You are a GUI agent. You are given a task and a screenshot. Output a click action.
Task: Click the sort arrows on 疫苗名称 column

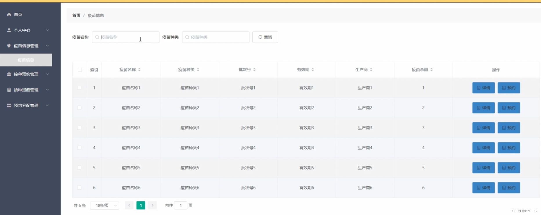pos(140,70)
